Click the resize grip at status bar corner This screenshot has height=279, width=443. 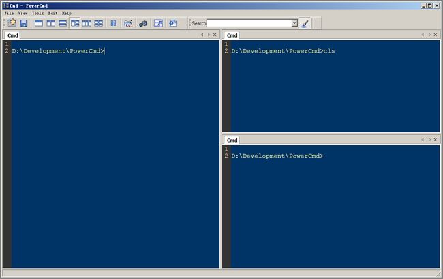pos(438,274)
